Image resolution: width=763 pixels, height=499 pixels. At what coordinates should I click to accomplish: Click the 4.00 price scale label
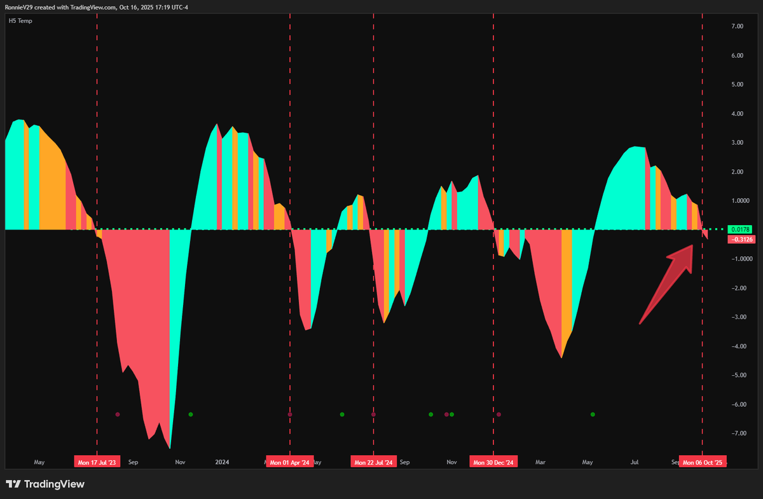coord(738,114)
